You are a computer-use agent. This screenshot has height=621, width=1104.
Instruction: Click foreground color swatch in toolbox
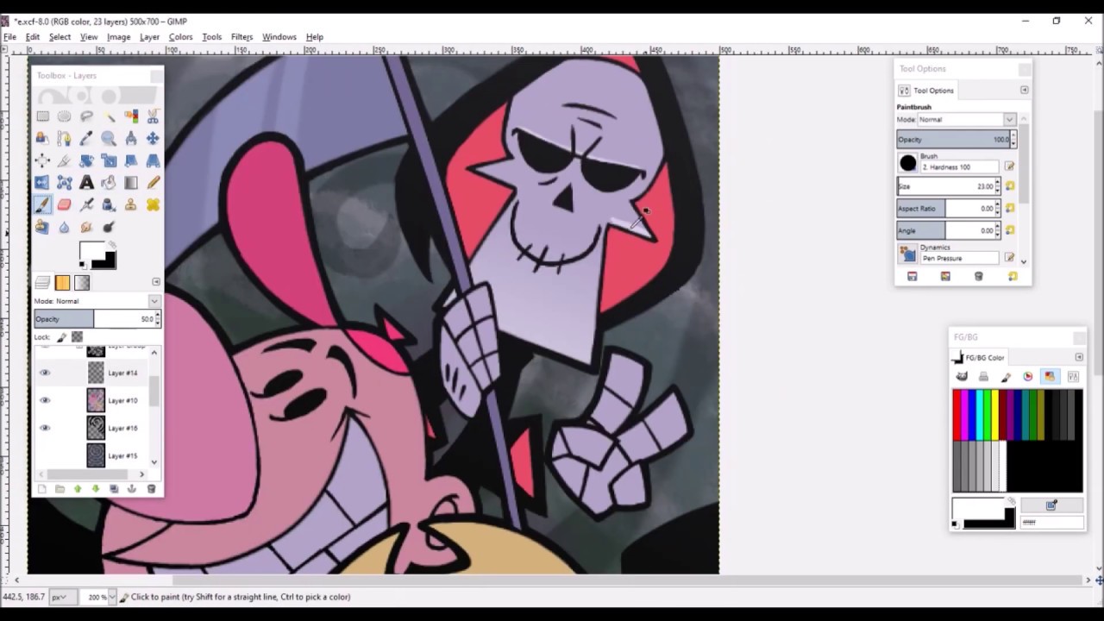(91, 252)
